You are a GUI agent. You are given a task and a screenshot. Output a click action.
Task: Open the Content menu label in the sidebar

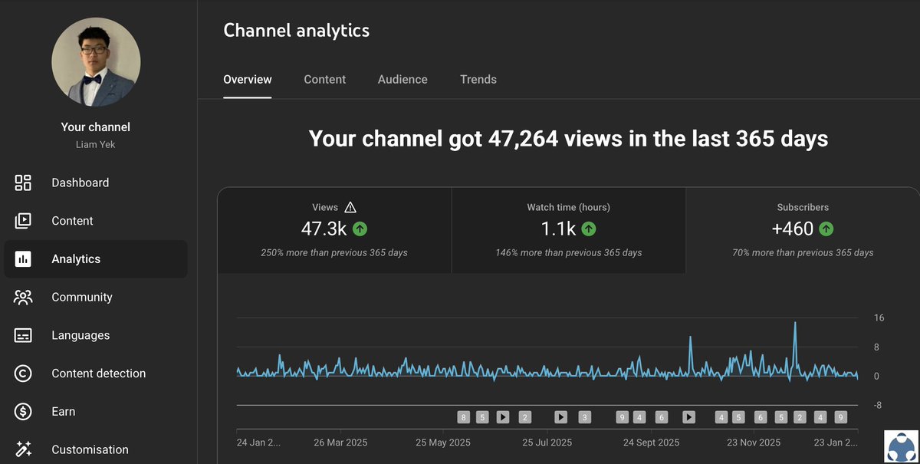coord(72,221)
